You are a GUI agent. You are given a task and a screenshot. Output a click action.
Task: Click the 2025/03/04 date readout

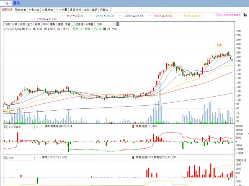pos(12,29)
